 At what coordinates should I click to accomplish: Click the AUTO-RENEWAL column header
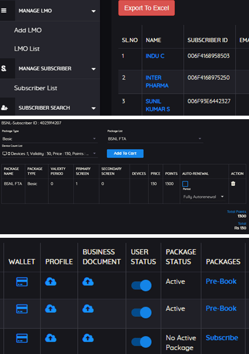pyautogui.click(x=195, y=173)
